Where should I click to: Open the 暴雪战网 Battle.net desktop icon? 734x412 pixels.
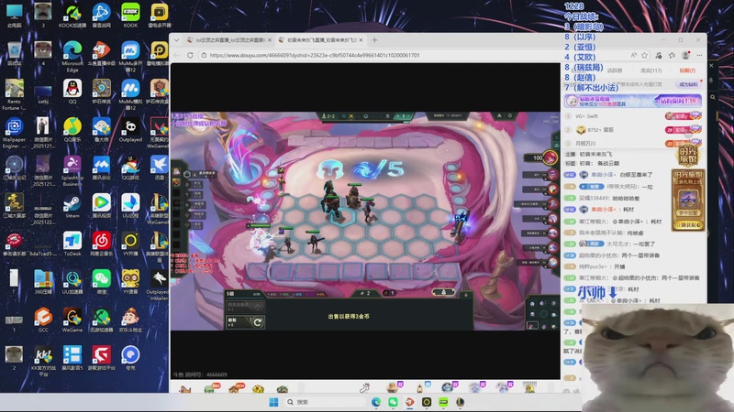point(101,16)
